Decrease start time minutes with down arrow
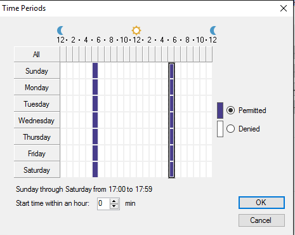 point(114,206)
